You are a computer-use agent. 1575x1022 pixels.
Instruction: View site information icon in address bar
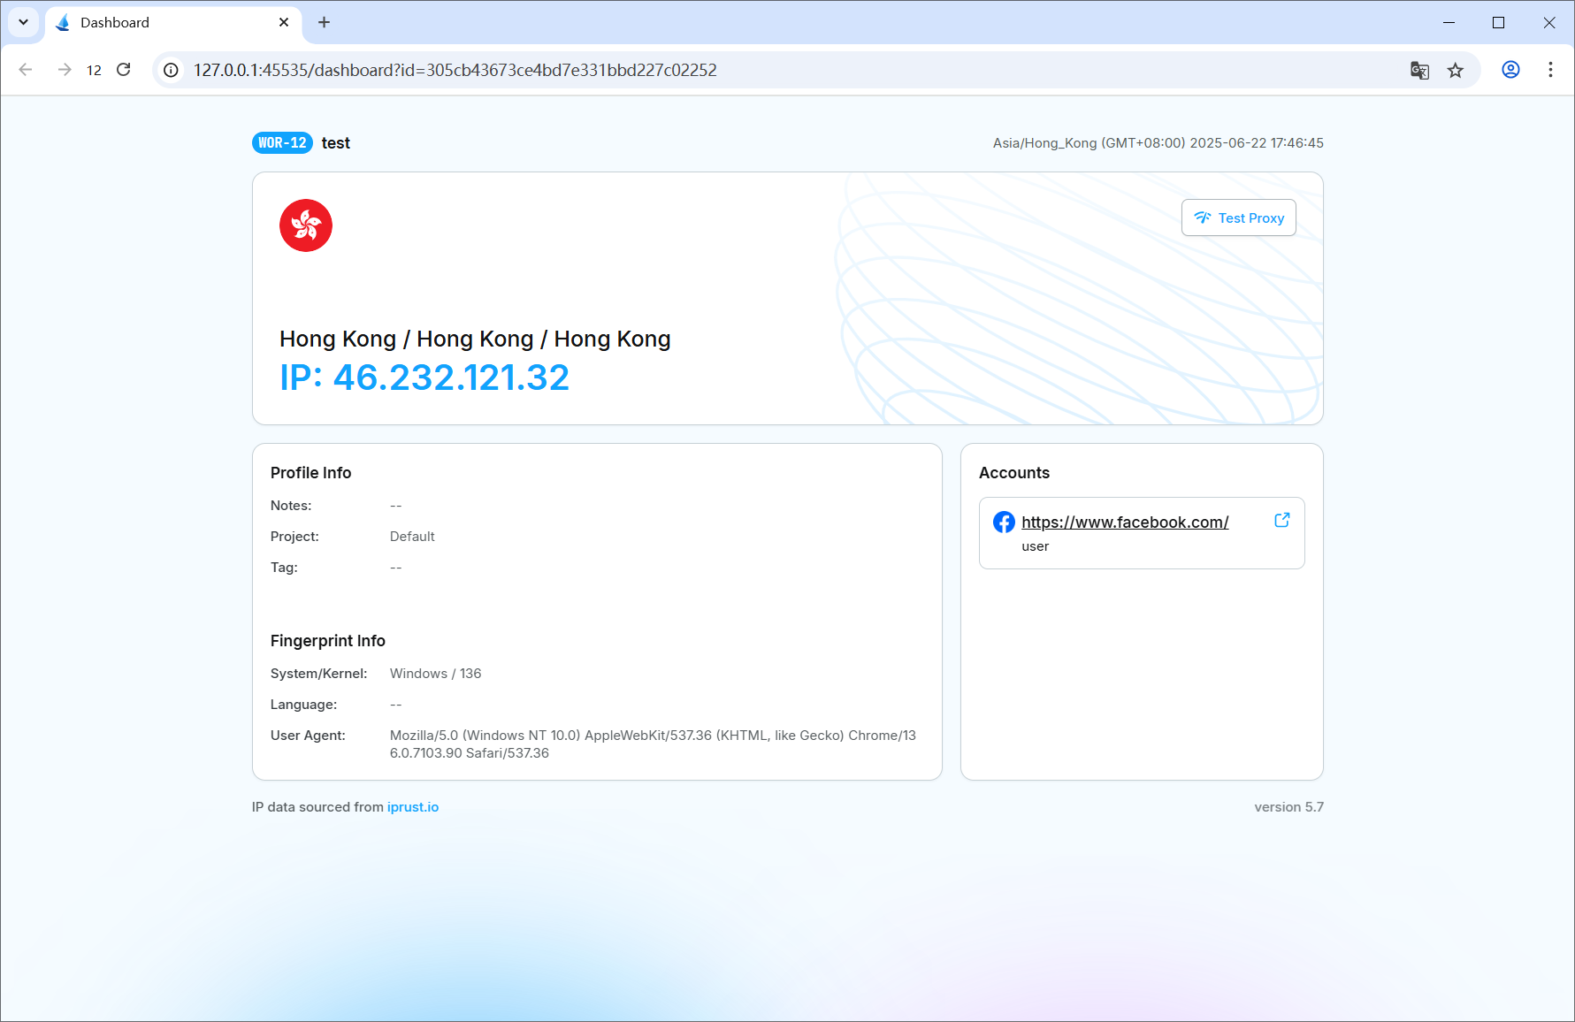(172, 71)
